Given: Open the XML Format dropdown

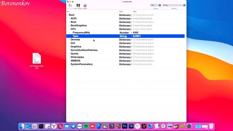Looking at the screenshot, I should pos(155,5).
